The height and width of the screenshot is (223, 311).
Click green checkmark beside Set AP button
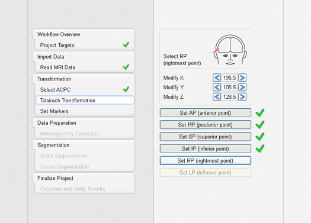[260, 112]
